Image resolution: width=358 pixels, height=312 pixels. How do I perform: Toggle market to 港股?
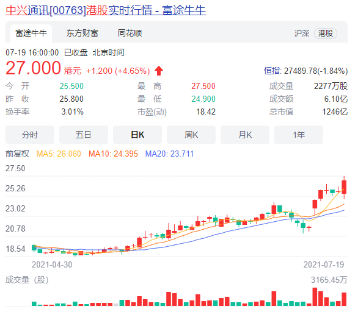[x=326, y=34]
